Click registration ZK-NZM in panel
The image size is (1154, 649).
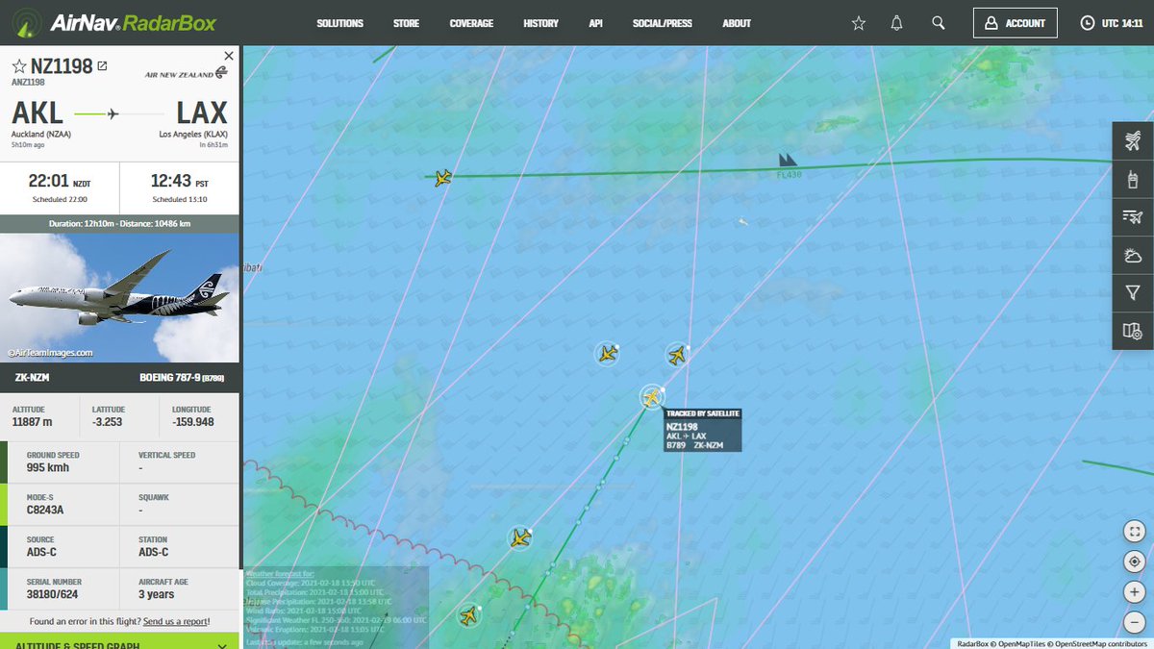[32, 378]
